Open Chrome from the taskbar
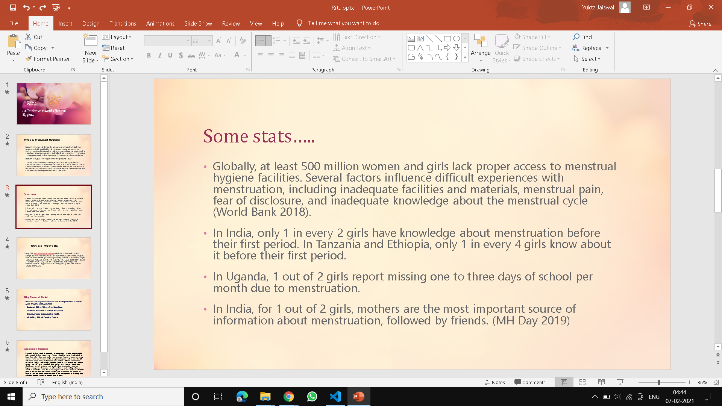Image resolution: width=722 pixels, height=406 pixels. (x=288, y=397)
